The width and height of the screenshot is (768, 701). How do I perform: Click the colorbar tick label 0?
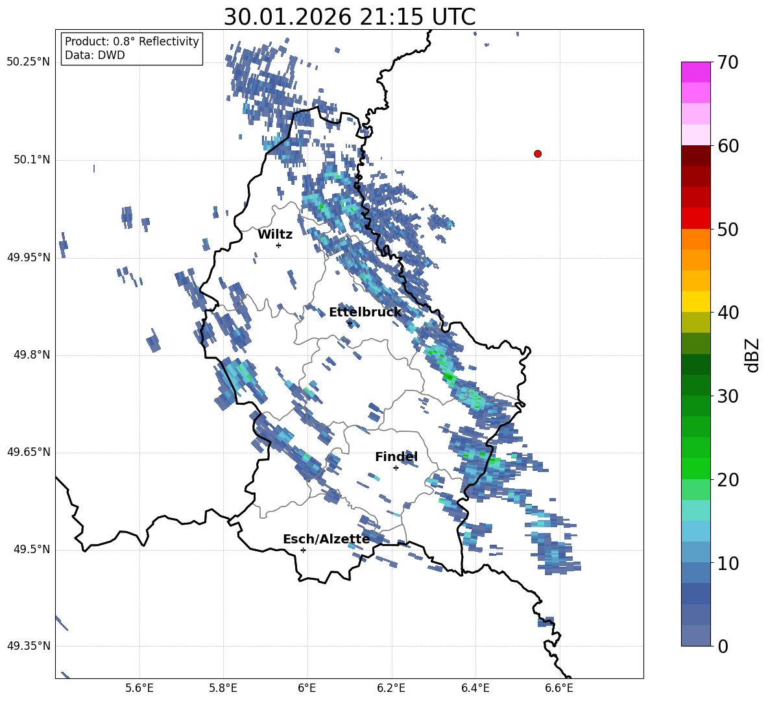tap(723, 646)
